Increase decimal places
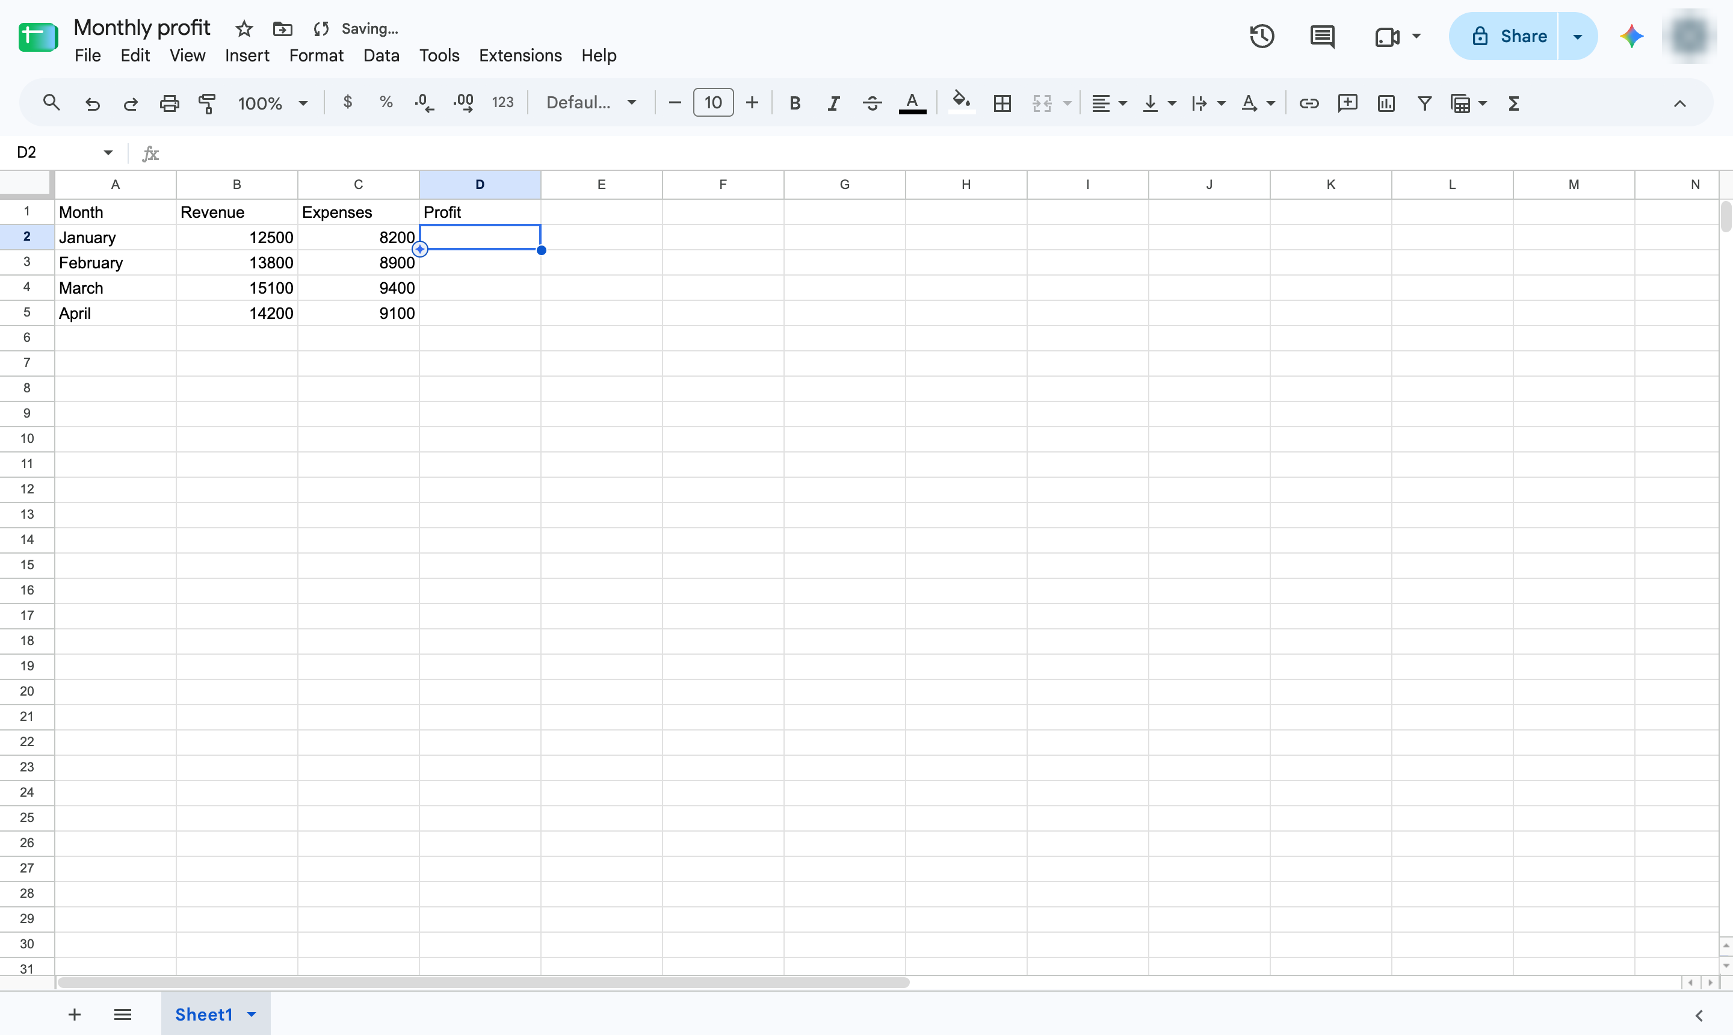The image size is (1733, 1035). point(464,103)
